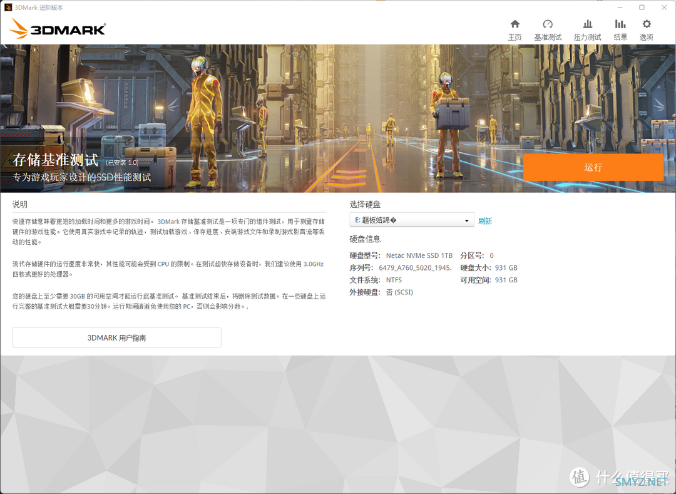The height and width of the screenshot is (494, 676).
Task: Open 结果 results chart icon
Action: point(620,24)
